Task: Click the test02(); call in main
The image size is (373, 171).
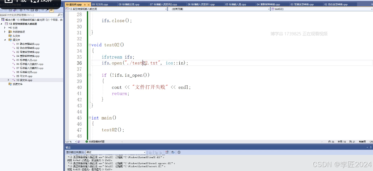Action: pos(113,130)
